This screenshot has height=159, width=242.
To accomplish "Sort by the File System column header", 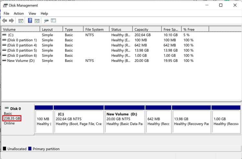I will pyautogui.click(x=96, y=29).
